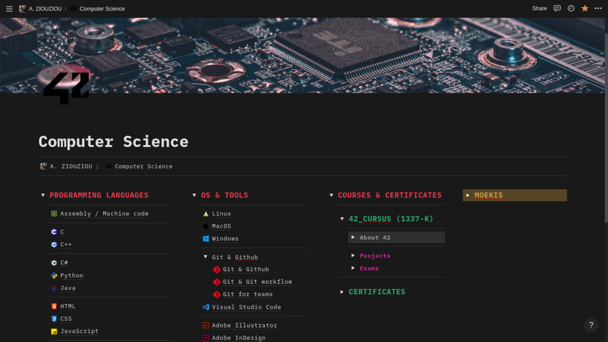Collapse the PROGRAMMING LANGUAGES toggle
Viewport: 608px width, 342px height.
[x=43, y=196]
